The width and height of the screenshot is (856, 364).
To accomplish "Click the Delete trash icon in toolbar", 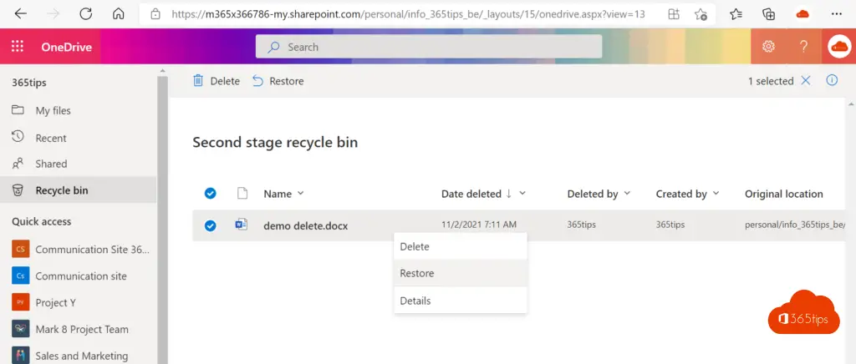I will point(198,81).
